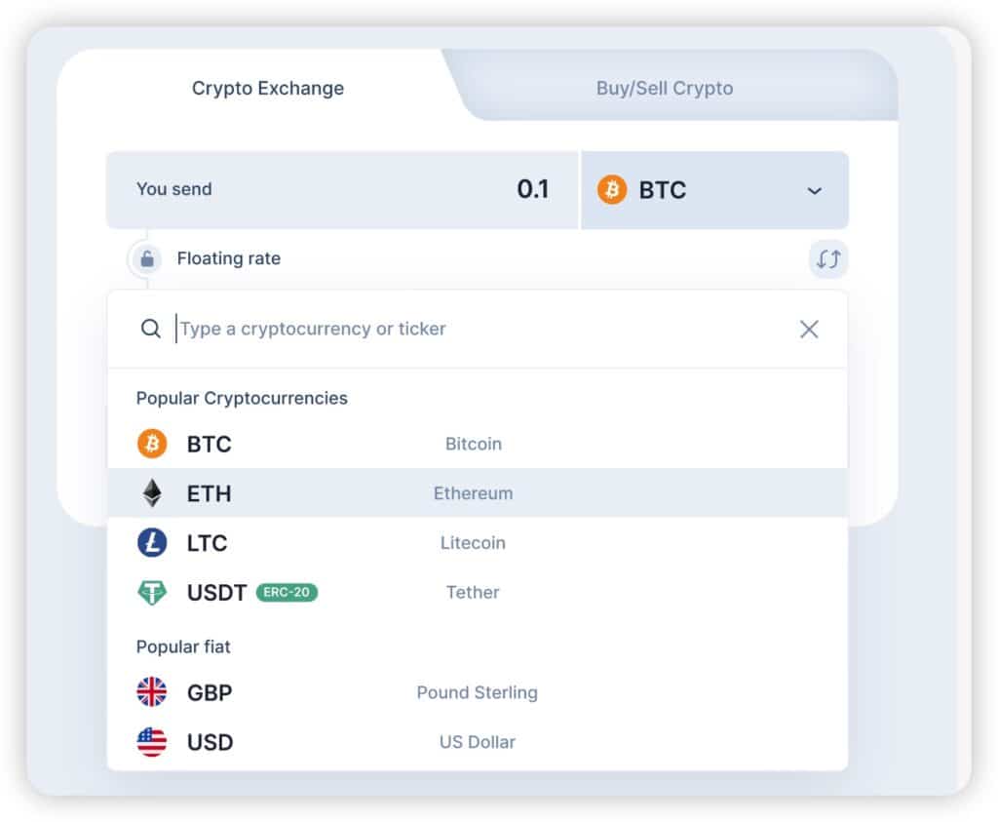Select Ethereum from the cryptocurrency list
The image size is (998, 822).
pyautogui.click(x=473, y=493)
